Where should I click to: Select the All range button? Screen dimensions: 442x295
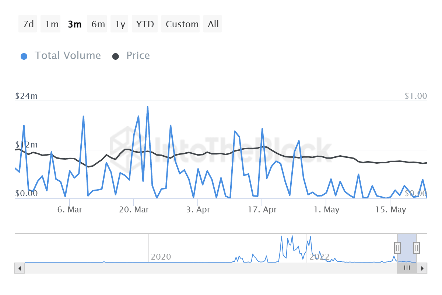[213, 24]
